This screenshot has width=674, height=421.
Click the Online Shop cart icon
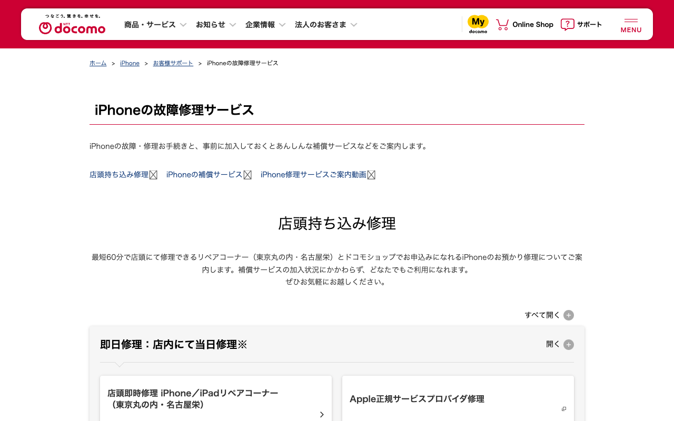tap(502, 24)
